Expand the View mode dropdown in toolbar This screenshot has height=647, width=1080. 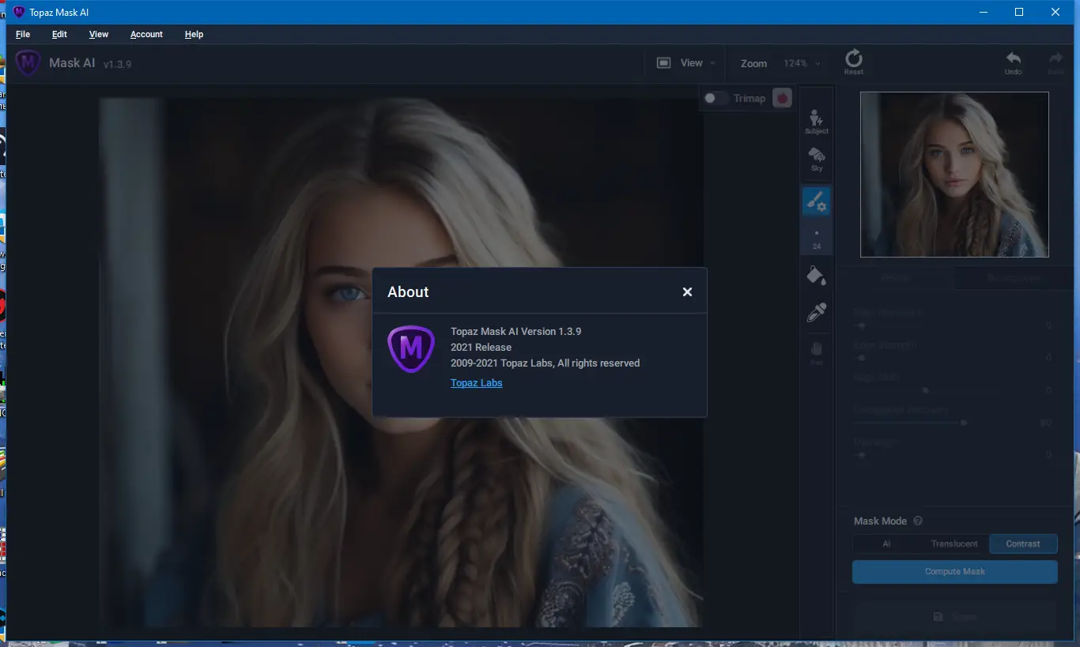686,63
